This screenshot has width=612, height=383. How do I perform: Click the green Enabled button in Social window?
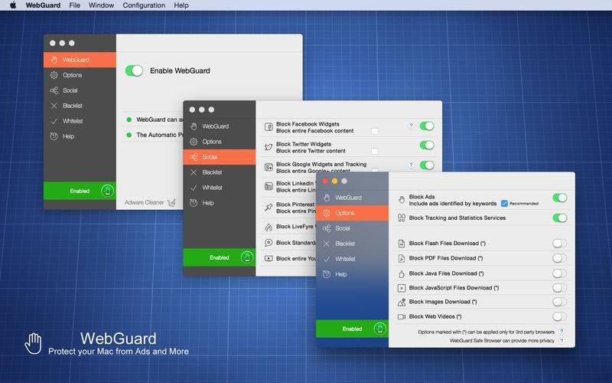point(220,257)
